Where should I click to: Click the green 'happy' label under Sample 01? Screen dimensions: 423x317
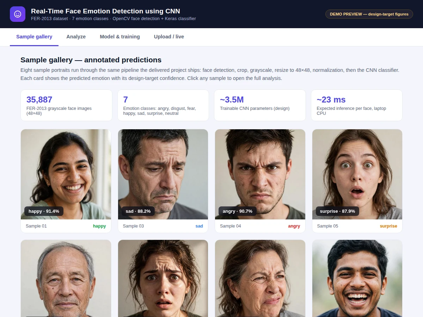(x=99, y=226)
